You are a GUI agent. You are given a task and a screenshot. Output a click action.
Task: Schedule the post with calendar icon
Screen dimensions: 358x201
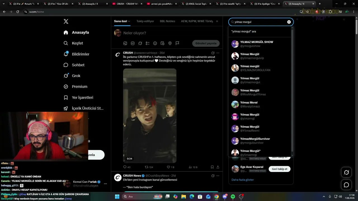click(x=162, y=43)
